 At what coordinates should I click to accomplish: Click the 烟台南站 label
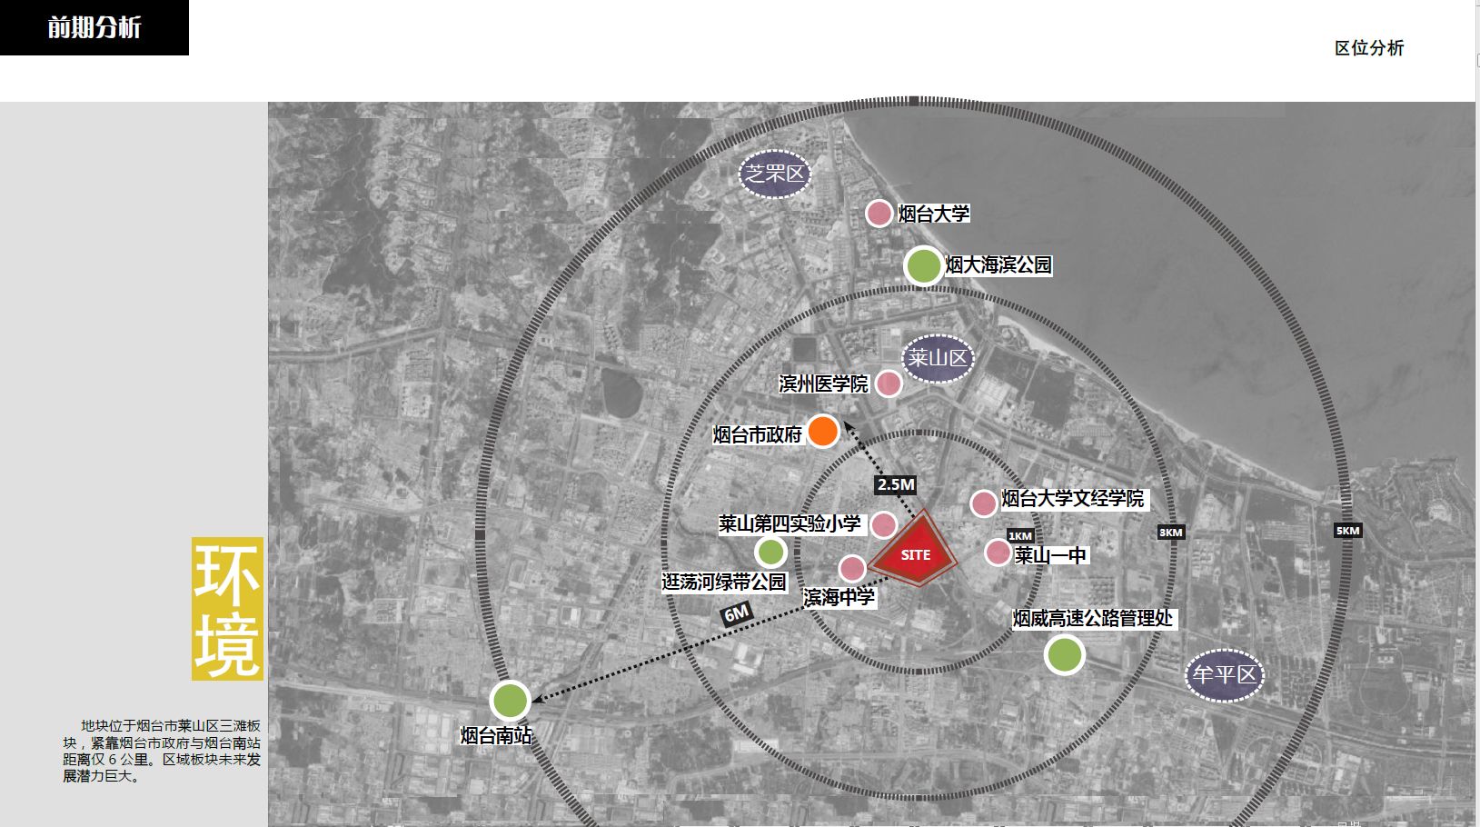496,736
